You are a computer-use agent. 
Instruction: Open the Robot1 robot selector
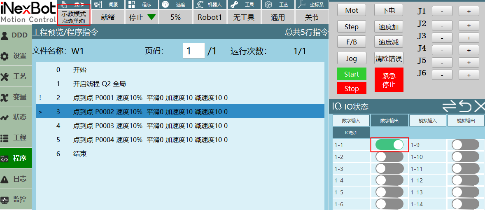point(210,17)
